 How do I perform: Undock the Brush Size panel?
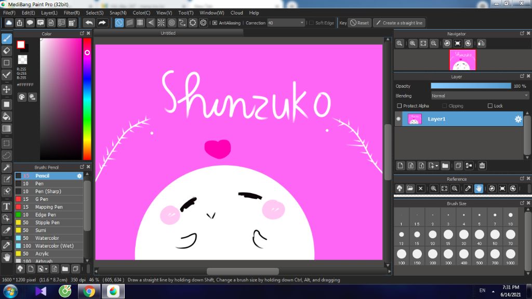522,203
